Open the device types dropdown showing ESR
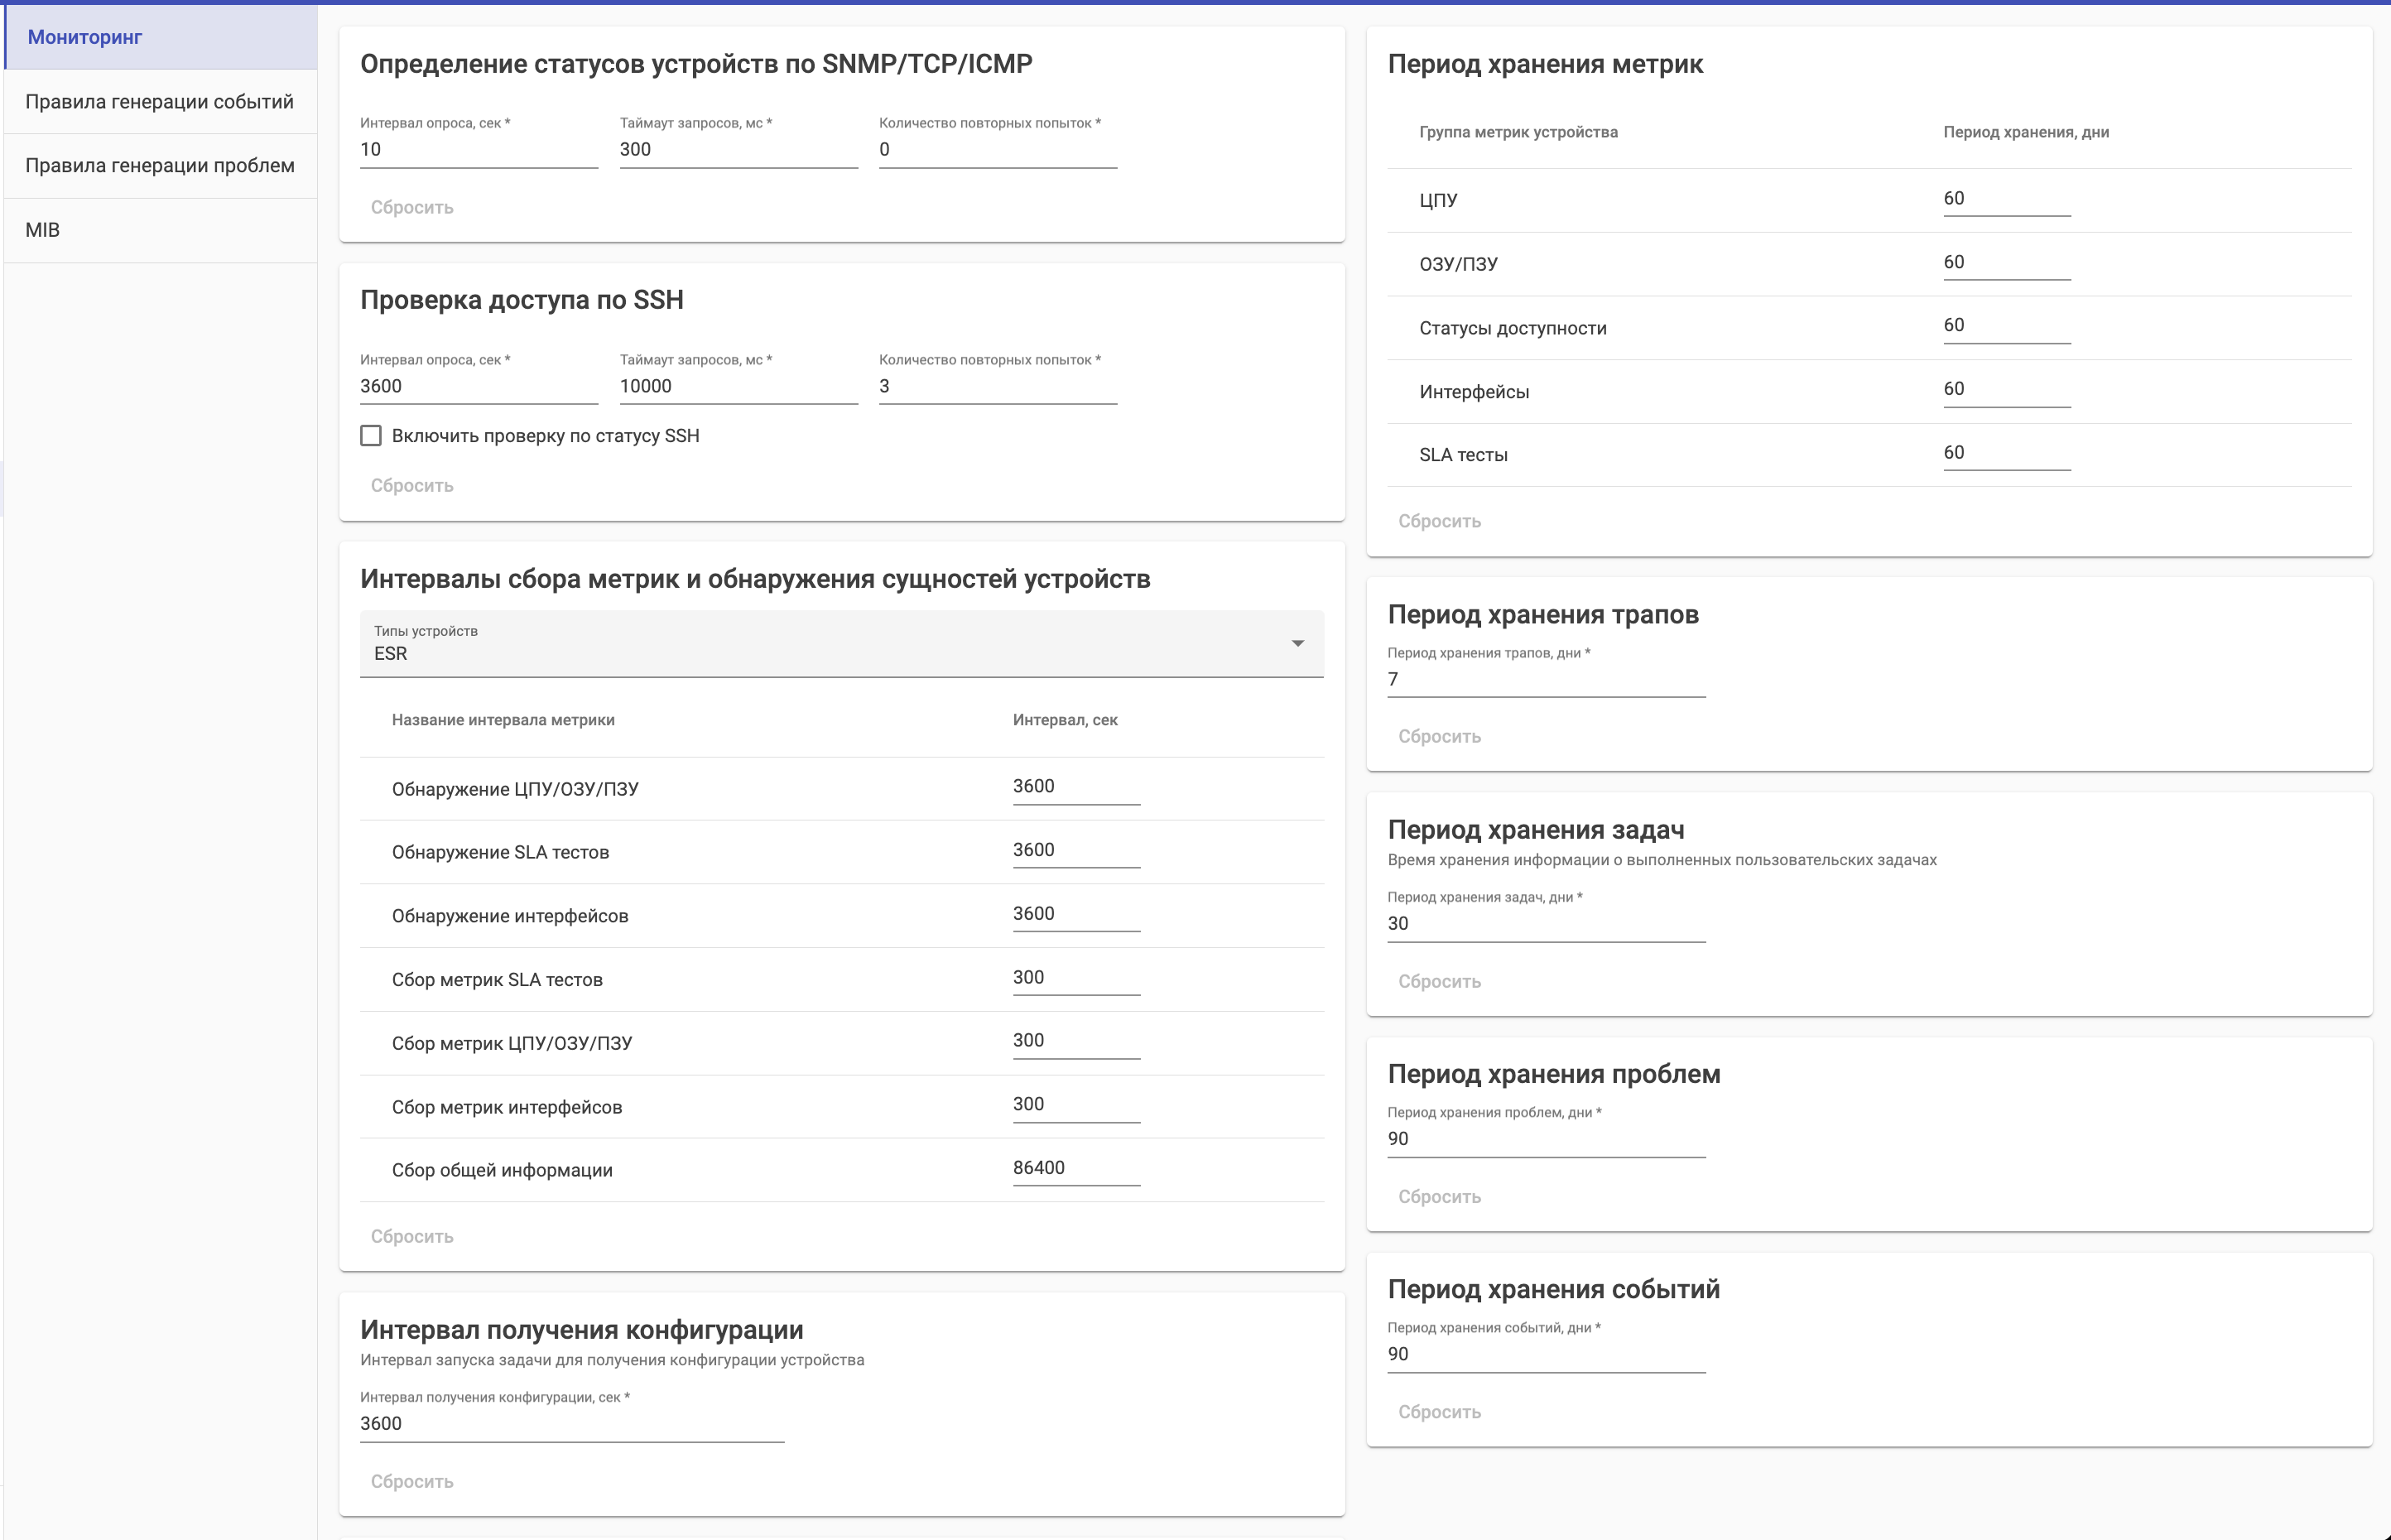Viewport: 2391px width, 1540px height. pos(840,644)
